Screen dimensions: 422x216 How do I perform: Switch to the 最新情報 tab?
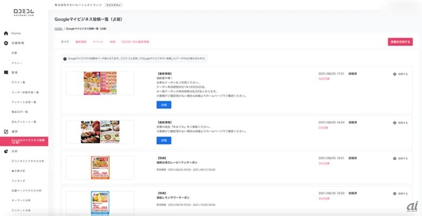click(81, 42)
